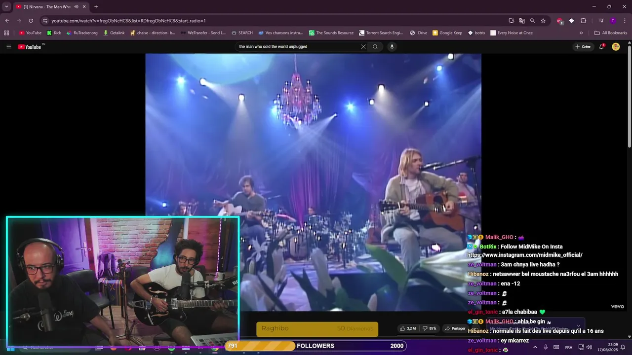Like the video with thumbs up 3,2 M
Viewport: 632px width, 355px height.
[x=408, y=328]
